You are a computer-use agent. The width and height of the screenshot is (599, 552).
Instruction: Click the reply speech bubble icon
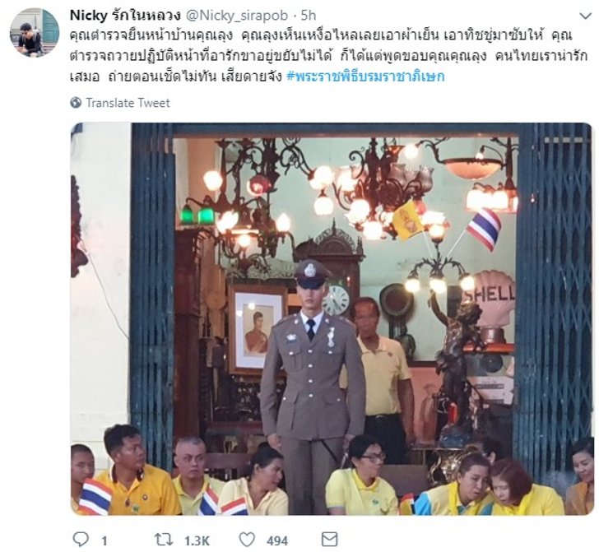[x=81, y=540]
